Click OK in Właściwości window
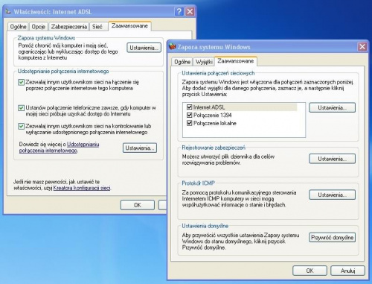 (x=138, y=205)
